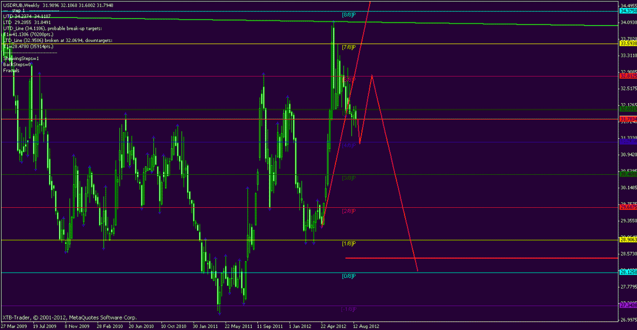
Task: Click the '22 Apr 2012' date label
Action: click(333, 325)
